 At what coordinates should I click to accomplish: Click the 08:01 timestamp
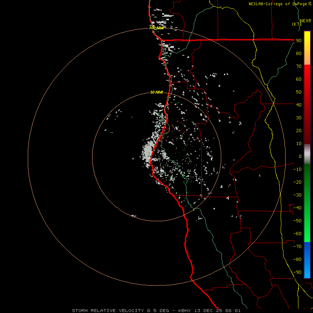[x=233, y=311]
